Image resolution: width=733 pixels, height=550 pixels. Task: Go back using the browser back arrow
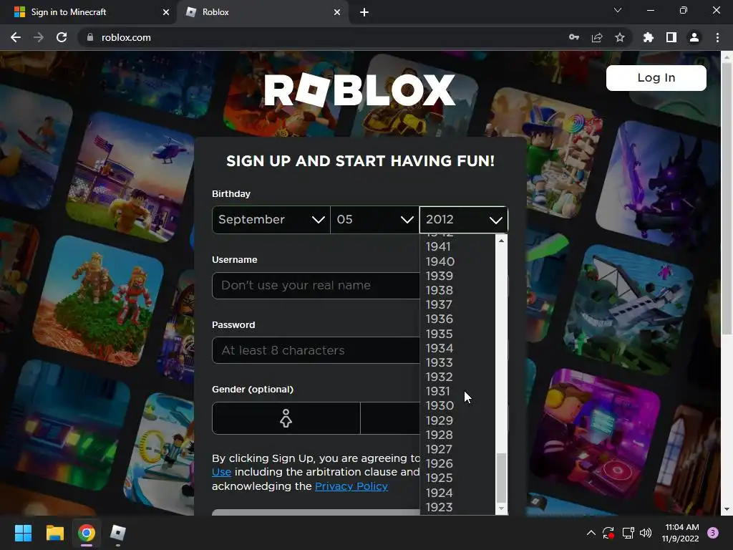coord(16,37)
